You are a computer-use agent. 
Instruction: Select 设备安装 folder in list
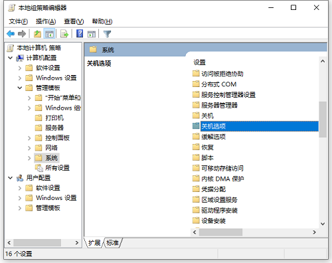213,220
